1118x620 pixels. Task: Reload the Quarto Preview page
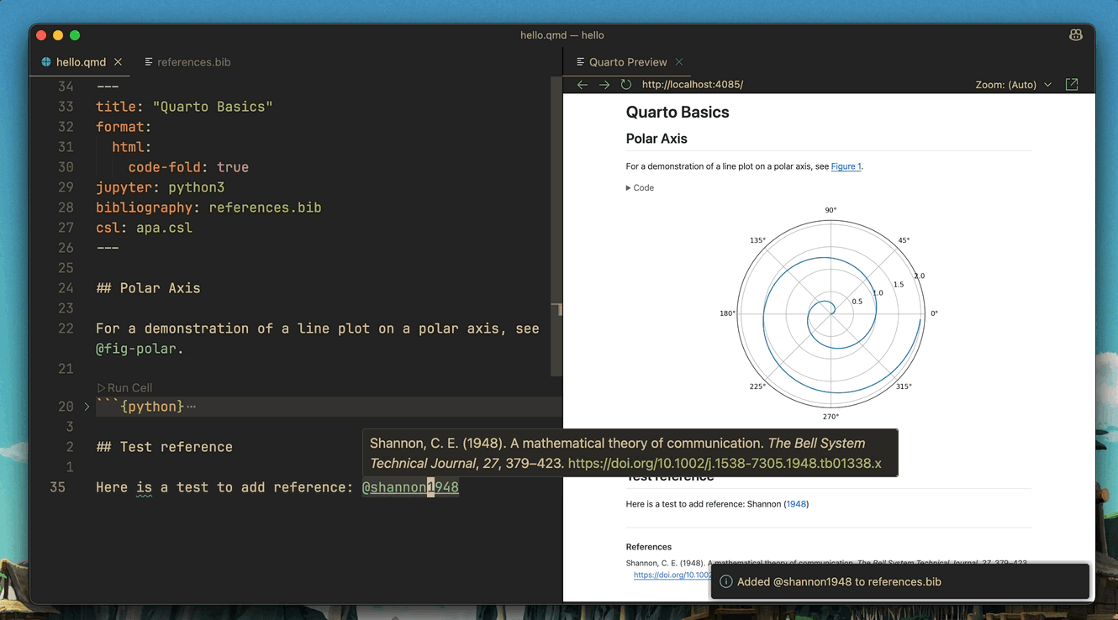click(x=626, y=85)
